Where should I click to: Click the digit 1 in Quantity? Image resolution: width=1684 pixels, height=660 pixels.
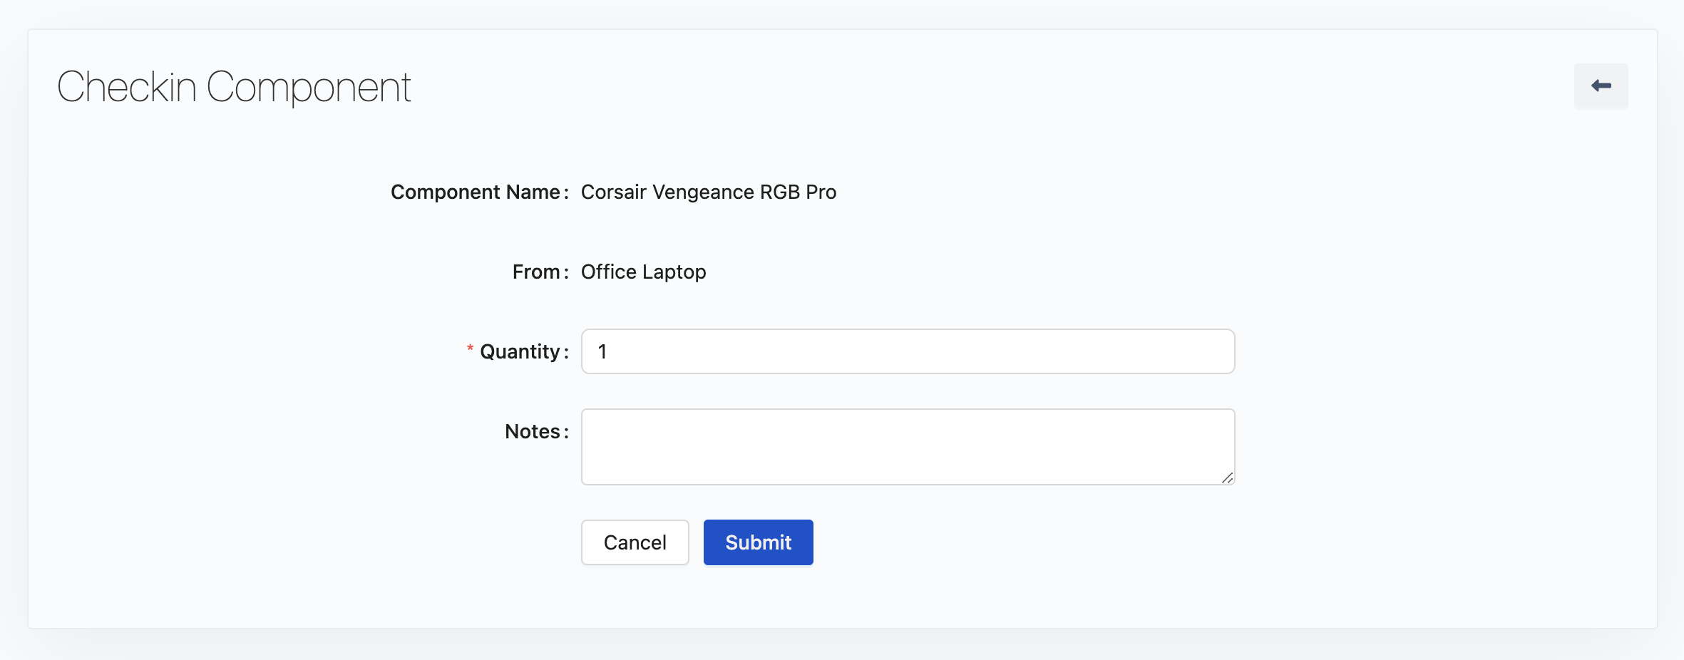click(x=602, y=351)
